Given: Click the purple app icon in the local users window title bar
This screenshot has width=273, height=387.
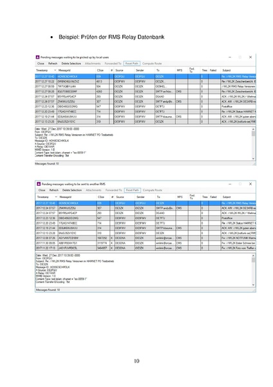Looking at the screenshot, I should pyautogui.click(x=38, y=57).
